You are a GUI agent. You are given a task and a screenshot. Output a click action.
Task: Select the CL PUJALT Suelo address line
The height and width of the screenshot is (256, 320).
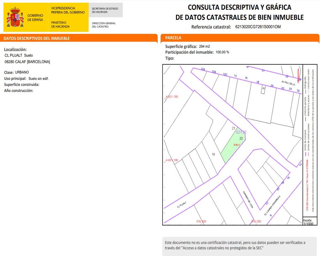pos(19,55)
